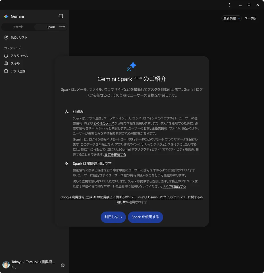
Task: Click the user profile avatar
Action: pyautogui.click(x=6, y=265)
